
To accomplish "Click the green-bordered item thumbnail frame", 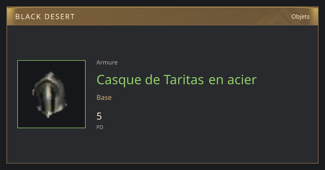I will (x=51, y=94).
